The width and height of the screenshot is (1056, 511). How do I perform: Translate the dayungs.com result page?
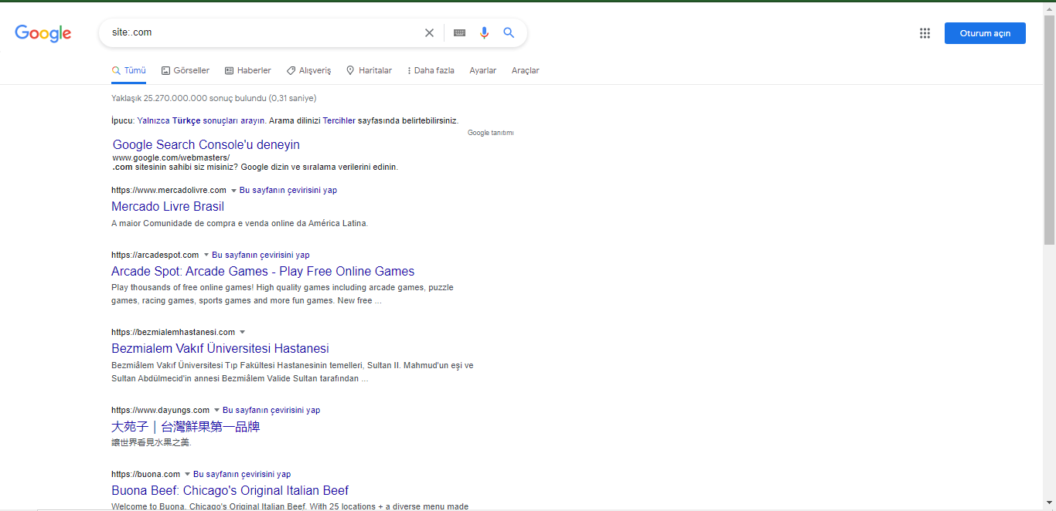point(271,410)
